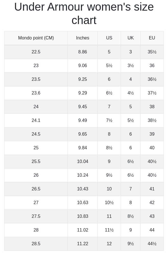Viewport: 168px width, 255px height.
Task: Select the 'UK' column header
Action: coord(130,38)
